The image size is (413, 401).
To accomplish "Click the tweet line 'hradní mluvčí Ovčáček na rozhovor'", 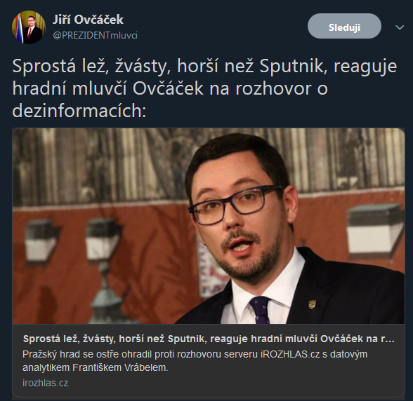I will click(170, 88).
